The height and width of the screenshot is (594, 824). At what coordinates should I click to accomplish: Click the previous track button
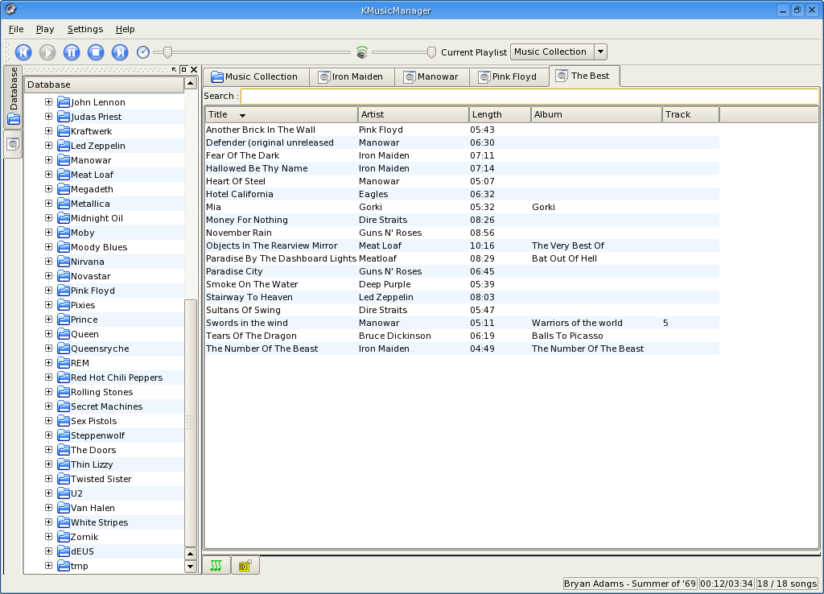click(23, 52)
